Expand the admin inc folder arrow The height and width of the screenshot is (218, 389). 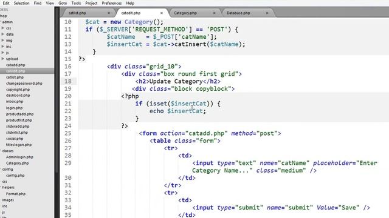(2, 47)
